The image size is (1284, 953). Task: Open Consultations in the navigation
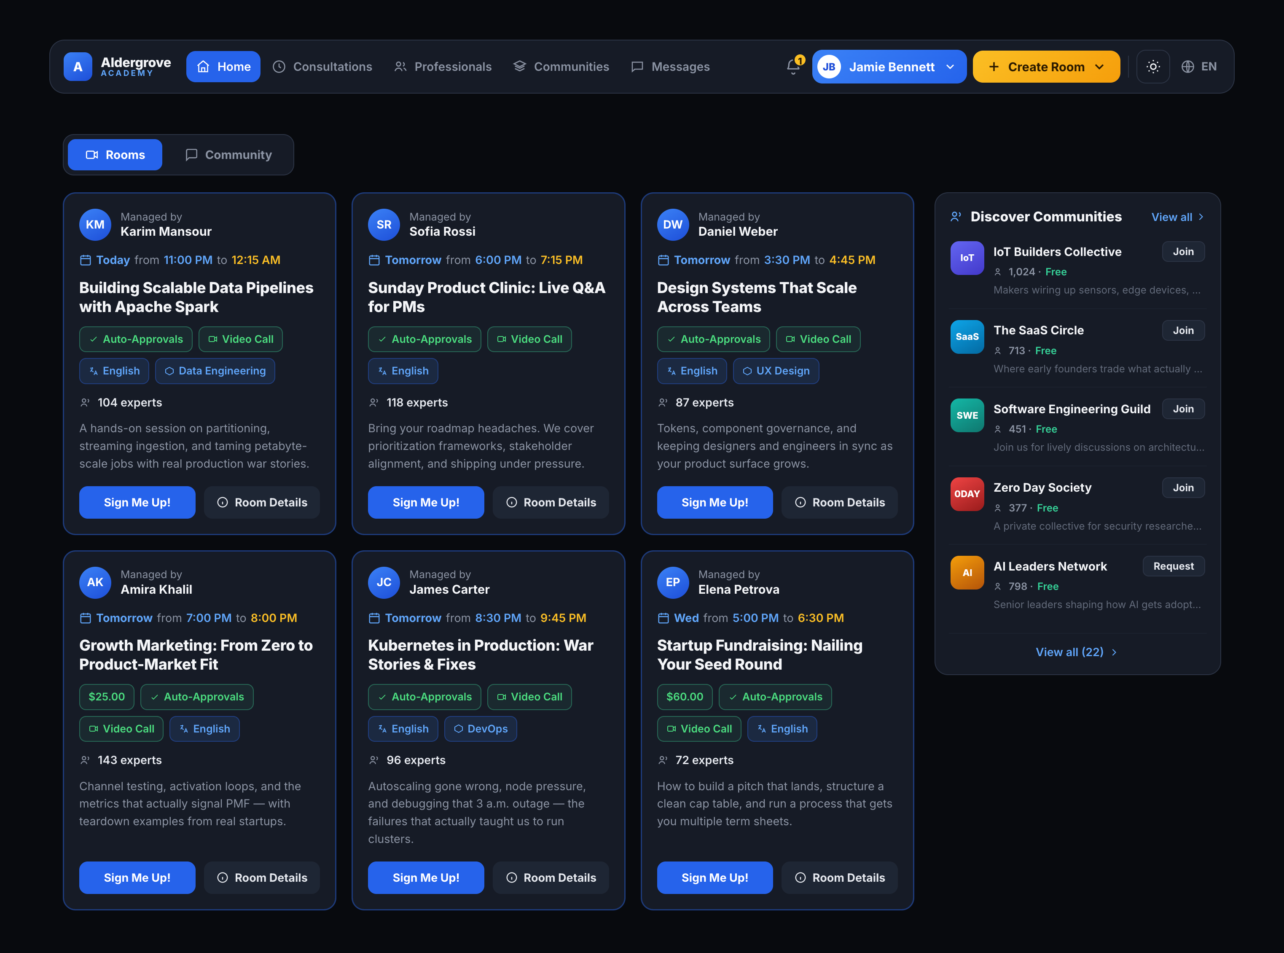322,67
